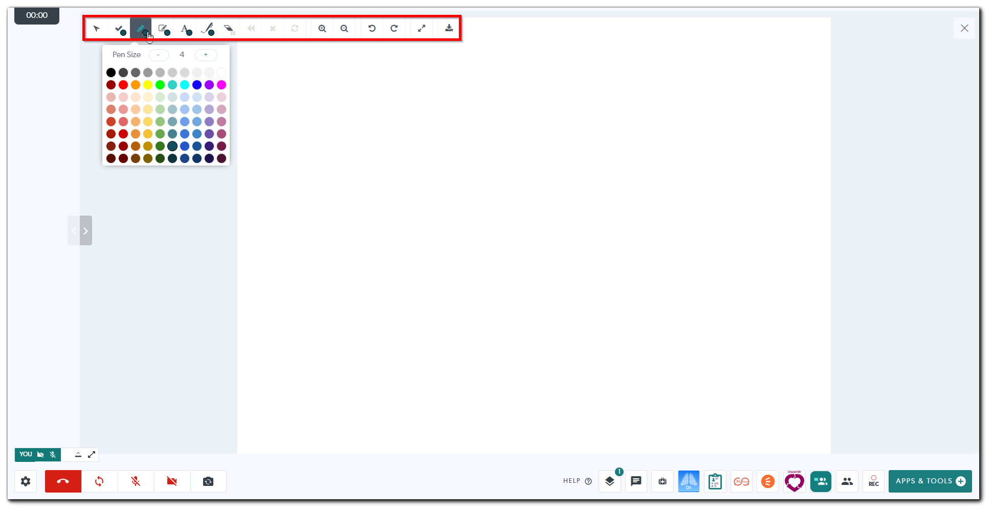Click the 00:00 call timer
The width and height of the screenshot is (993, 513).
point(36,15)
